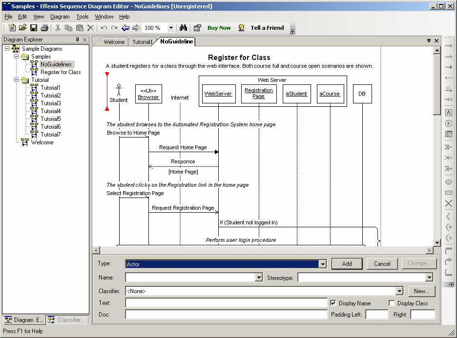Image resolution: width=457 pixels, height=338 pixels.
Task: Enable the Display Class checkbox
Action: [x=392, y=303]
